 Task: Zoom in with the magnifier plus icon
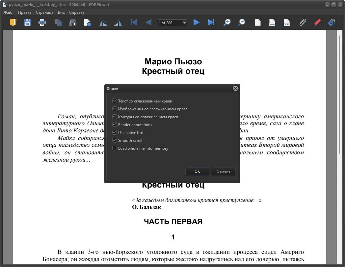tap(227, 22)
